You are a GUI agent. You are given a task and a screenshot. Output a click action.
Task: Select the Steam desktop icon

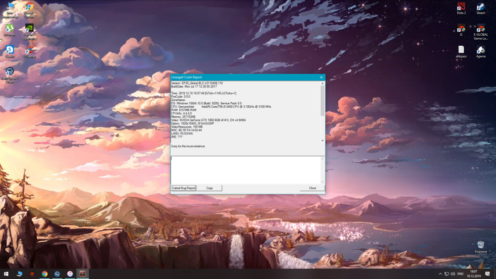point(481,8)
